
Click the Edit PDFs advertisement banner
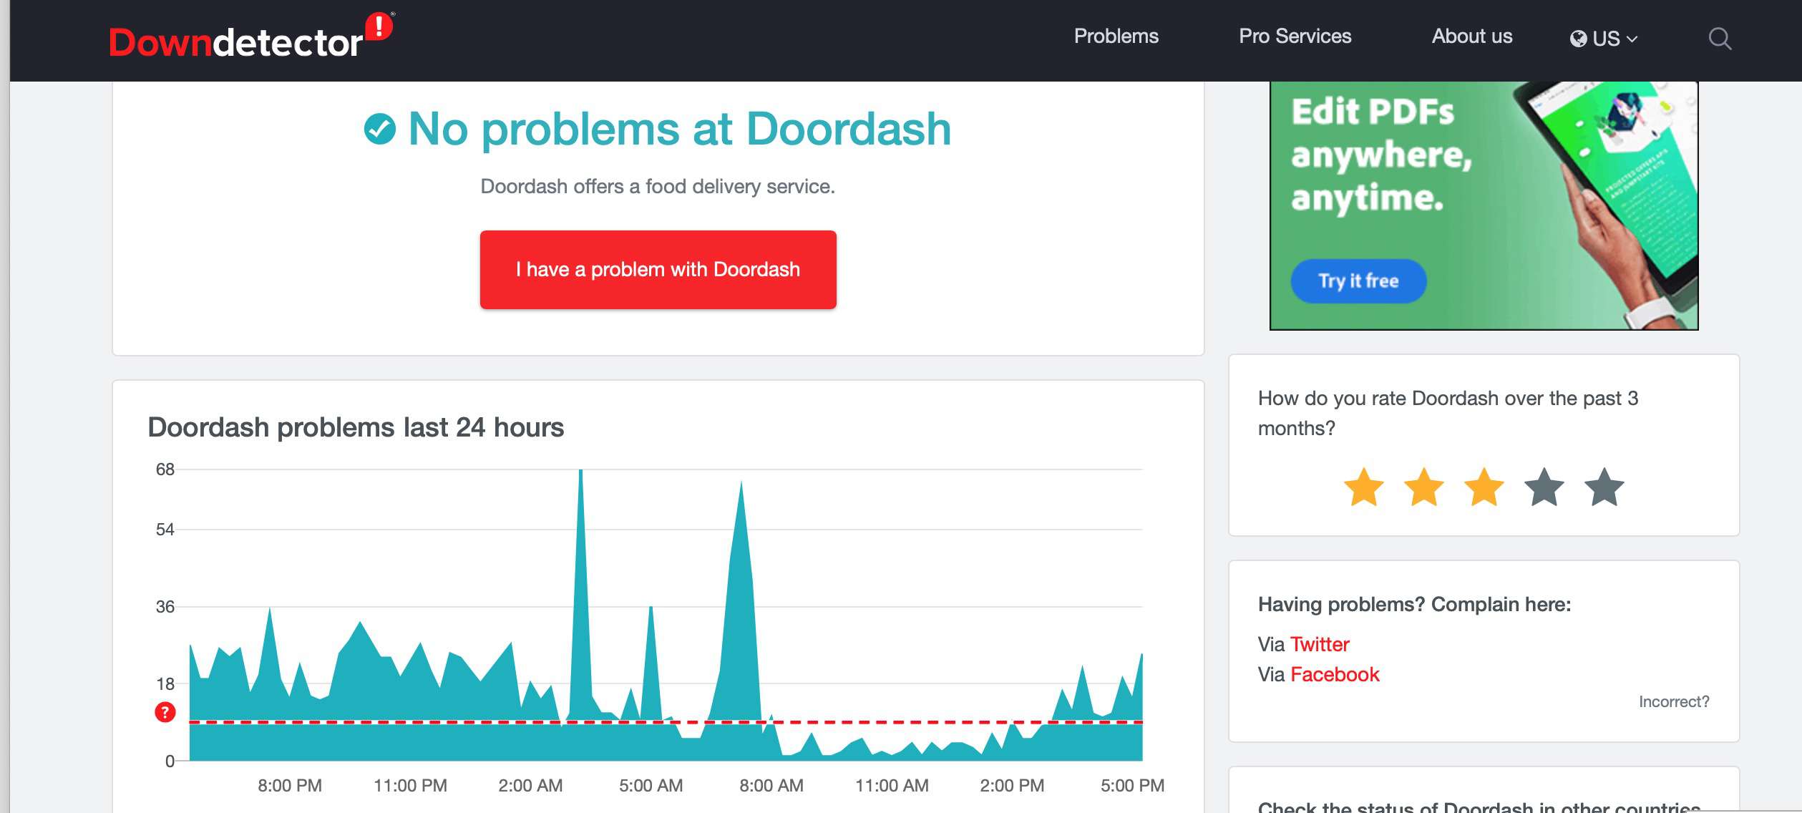pos(1484,205)
